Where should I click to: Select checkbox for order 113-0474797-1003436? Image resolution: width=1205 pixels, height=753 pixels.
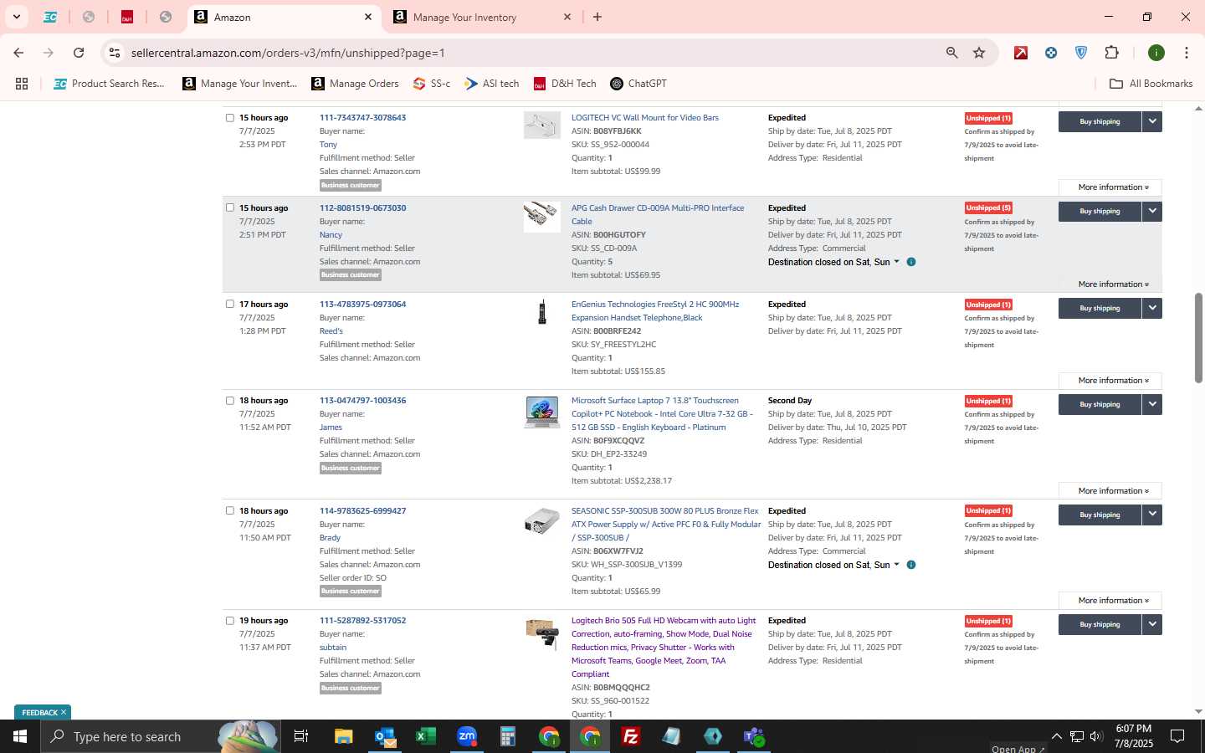pyautogui.click(x=230, y=400)
